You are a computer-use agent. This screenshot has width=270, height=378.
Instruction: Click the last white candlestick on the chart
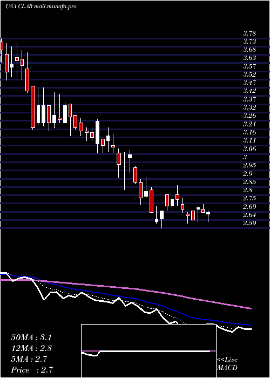[x=208, y=213]
